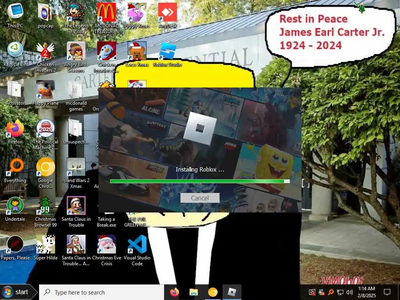Launch Christmas Browser 99
Viewport: 400px width, 300px height.
tap(45, 212)
